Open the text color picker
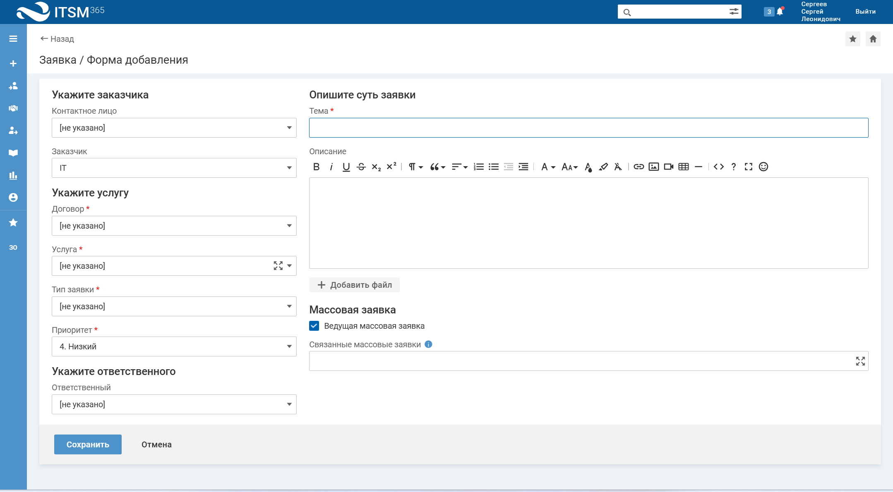The image size is (893, 492). pyautogui.click(x=588, y=167)
